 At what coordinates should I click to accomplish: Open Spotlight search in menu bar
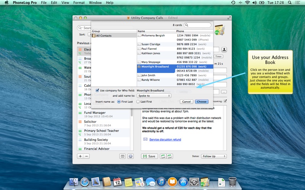[290, 3]
